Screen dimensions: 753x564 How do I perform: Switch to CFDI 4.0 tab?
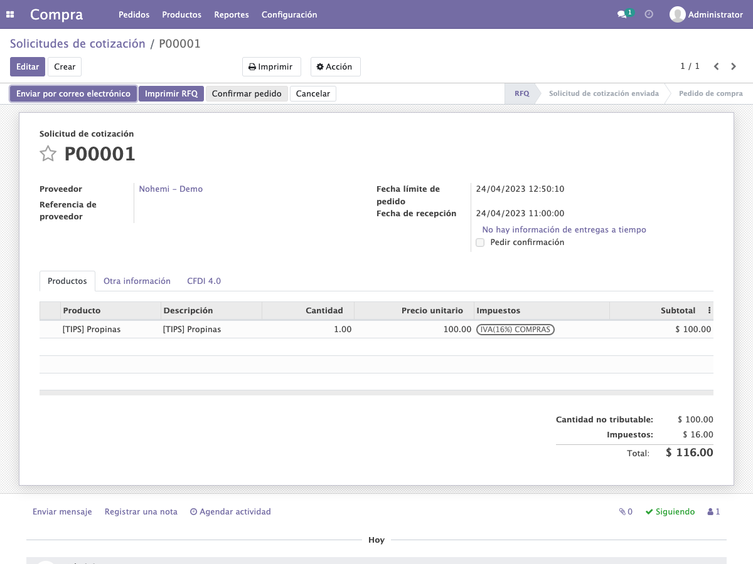click(x=204, y=281)
